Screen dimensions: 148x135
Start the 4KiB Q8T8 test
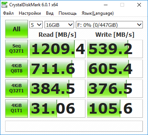pyautogui.click(x=17, y=69)
